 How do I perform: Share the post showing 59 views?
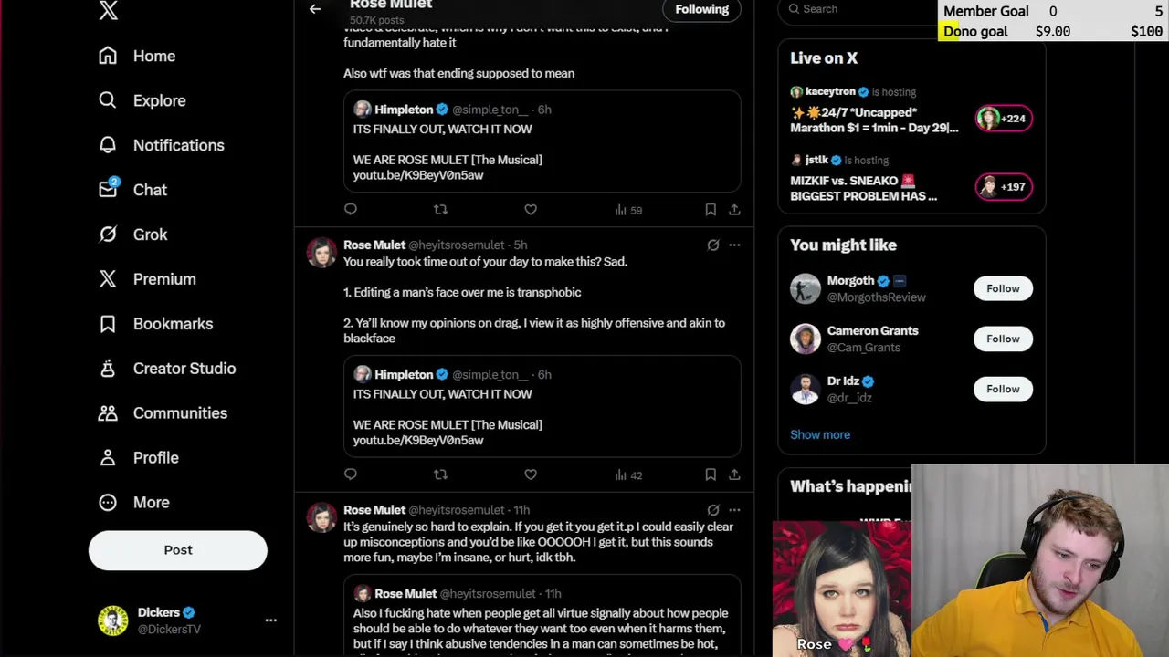click(x=734, y=210)
